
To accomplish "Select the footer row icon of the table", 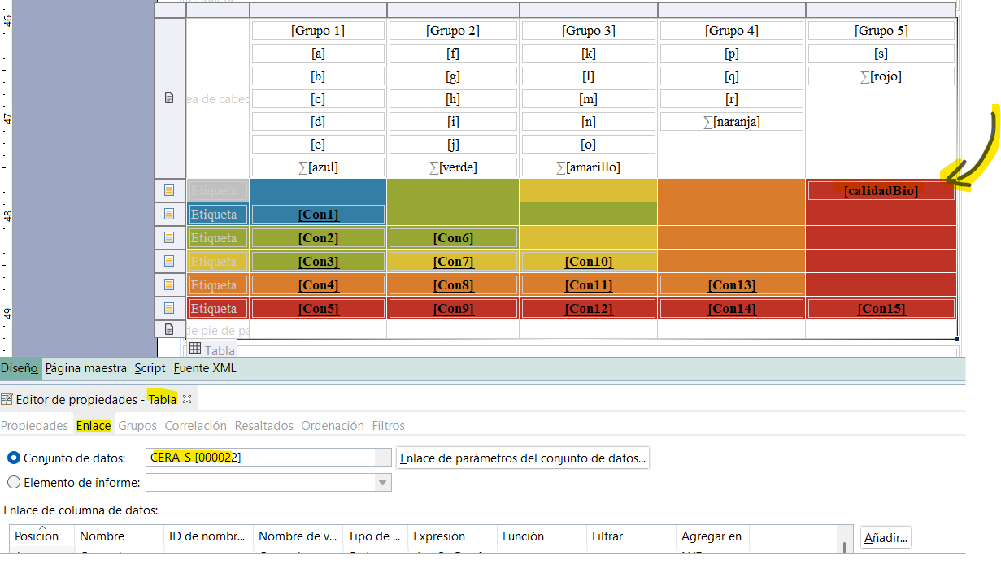I will [x=169, y=330].
